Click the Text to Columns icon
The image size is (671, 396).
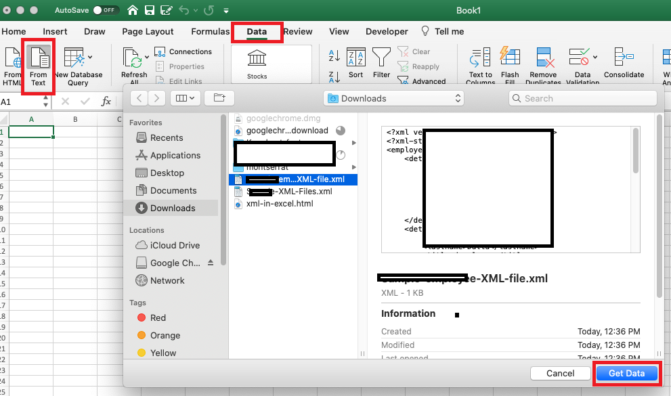[x=480, y=57]
